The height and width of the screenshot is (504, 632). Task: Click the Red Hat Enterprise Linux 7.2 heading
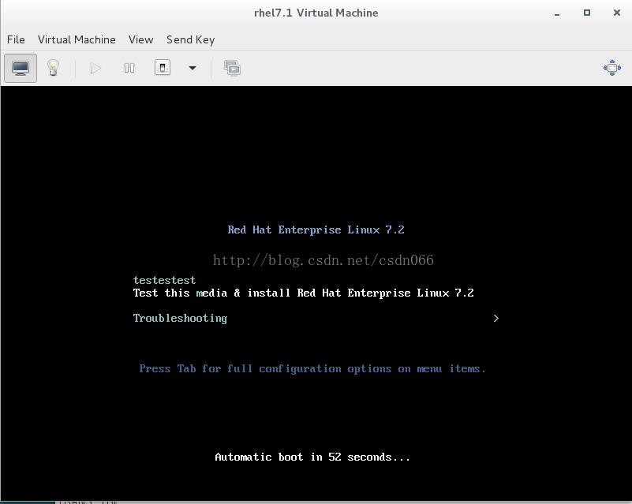316,230
